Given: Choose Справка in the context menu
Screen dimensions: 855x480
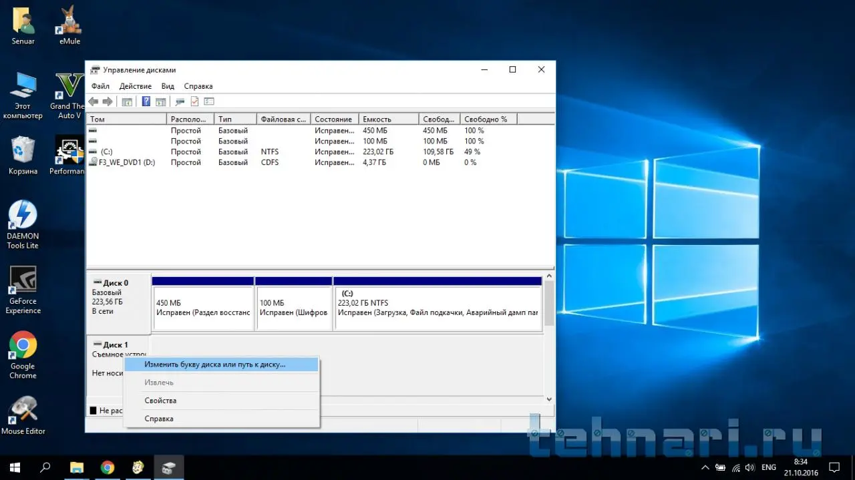Looking at the screenshot, I should point(159,419).
